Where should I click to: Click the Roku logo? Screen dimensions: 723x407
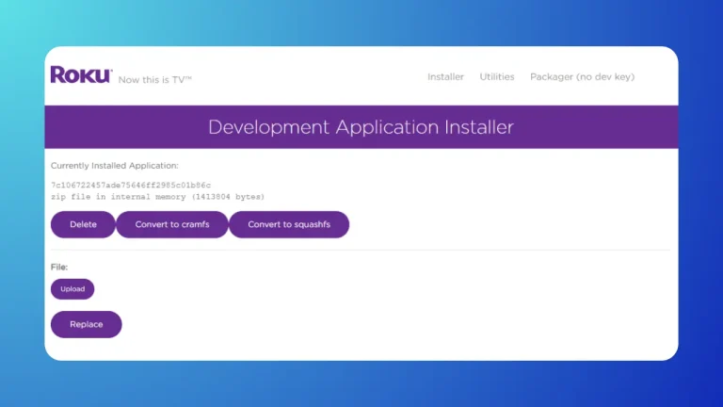pyautogui.click(x=81, y=74)
